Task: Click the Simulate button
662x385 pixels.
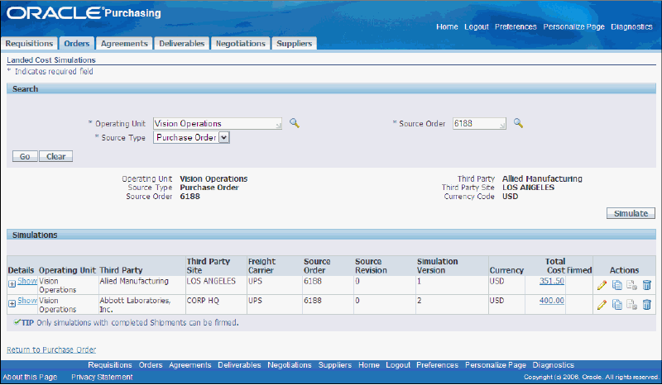Action: pos(631,213)
